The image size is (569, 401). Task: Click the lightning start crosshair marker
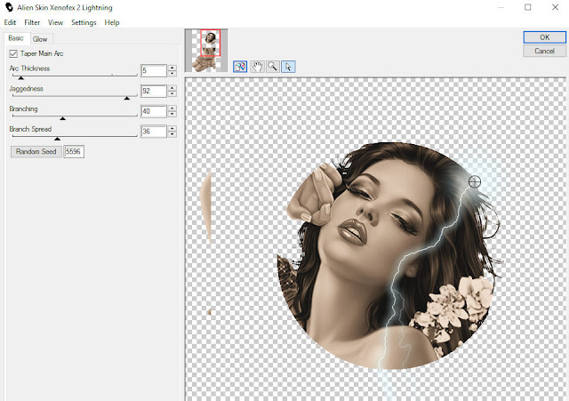(474, 181)
